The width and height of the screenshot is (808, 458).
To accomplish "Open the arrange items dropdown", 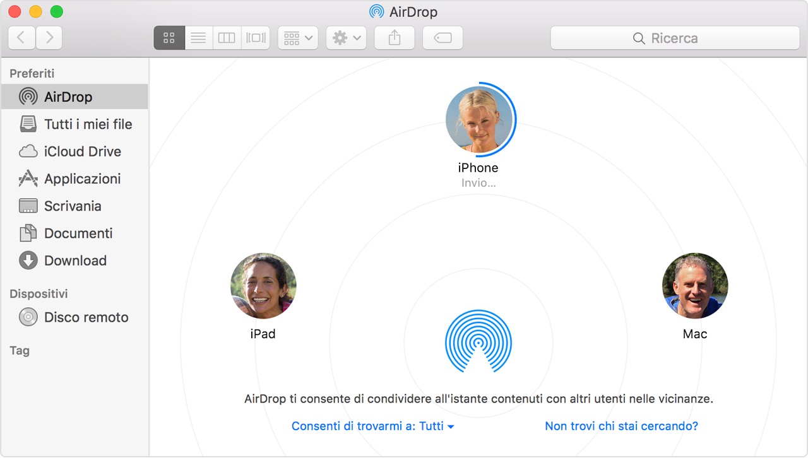I will [298, 38].
